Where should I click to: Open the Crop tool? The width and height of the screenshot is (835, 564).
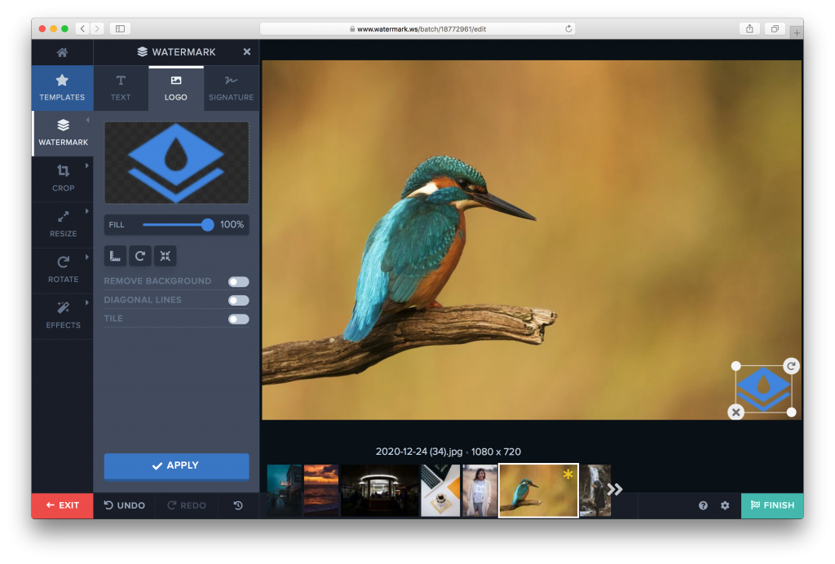click(x=63, y=178)
